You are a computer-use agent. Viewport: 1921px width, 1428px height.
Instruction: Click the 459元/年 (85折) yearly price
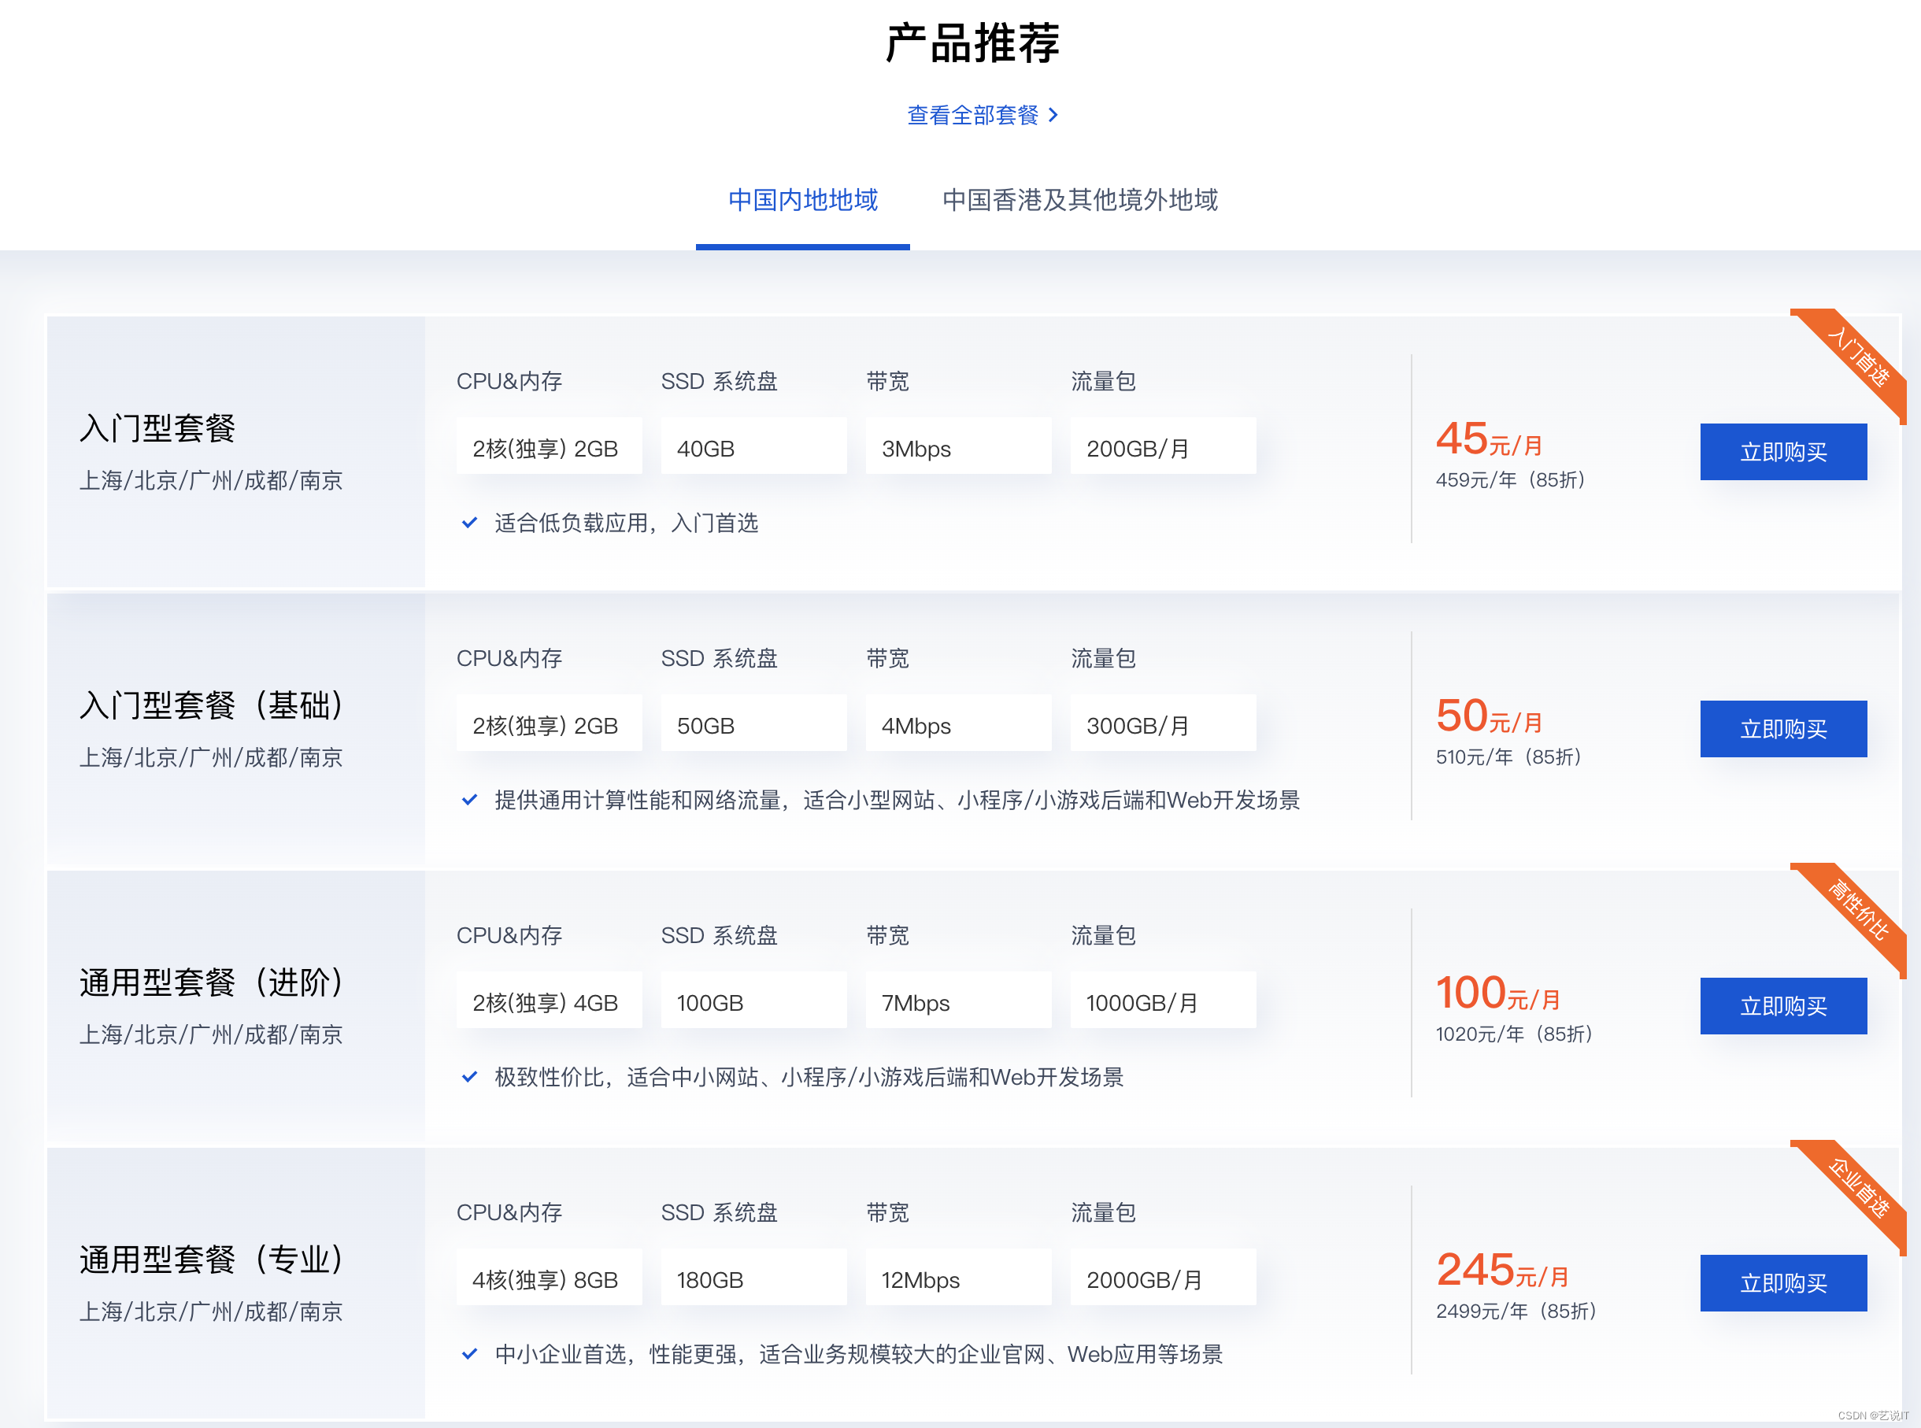pyautogui.click(x=1509, y=479)
